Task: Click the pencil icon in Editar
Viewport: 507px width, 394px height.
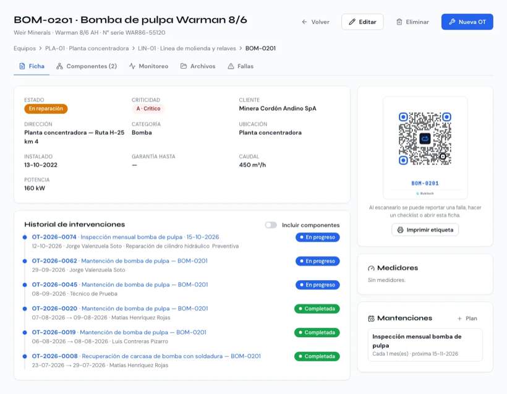Action: point(352,22)
